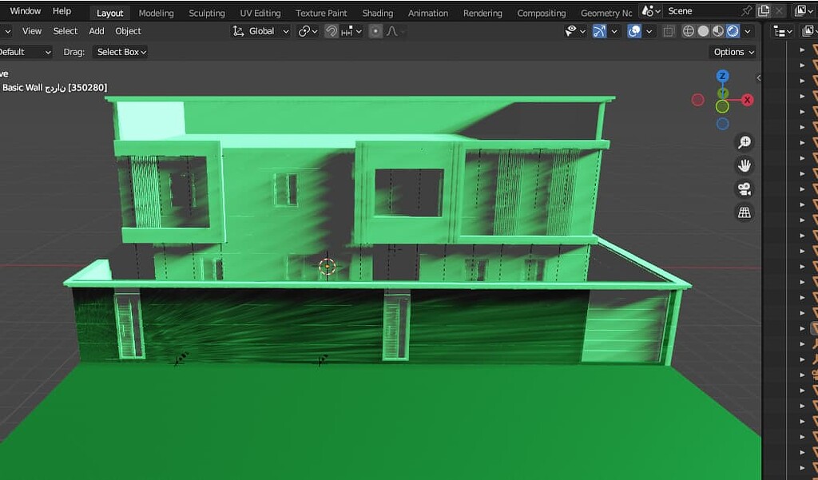Viewport: 818px width, 480px height.
Task: Click the zoom magnifier icon in the viewport
Action: click(x=745, y=141)
